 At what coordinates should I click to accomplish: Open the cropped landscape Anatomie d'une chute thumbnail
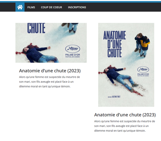click(x=51, y=43)
